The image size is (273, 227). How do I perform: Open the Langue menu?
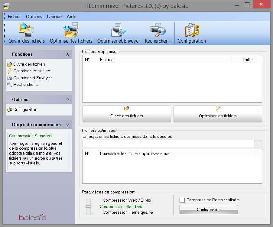point(54,16)
